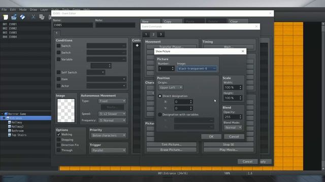Screen dimensions: 325x182
Task: Open the File menu
Action: tap(4, 10)
